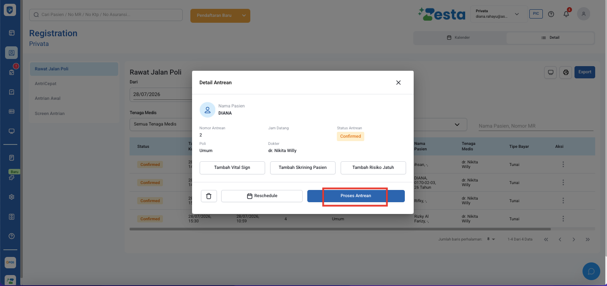Switch to the Detail view tab
Screen dimensions: 607x286
click(550, 37)
